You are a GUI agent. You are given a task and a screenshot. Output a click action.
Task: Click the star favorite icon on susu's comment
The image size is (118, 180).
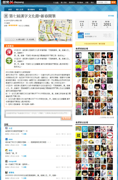click(x=68, y=145)
